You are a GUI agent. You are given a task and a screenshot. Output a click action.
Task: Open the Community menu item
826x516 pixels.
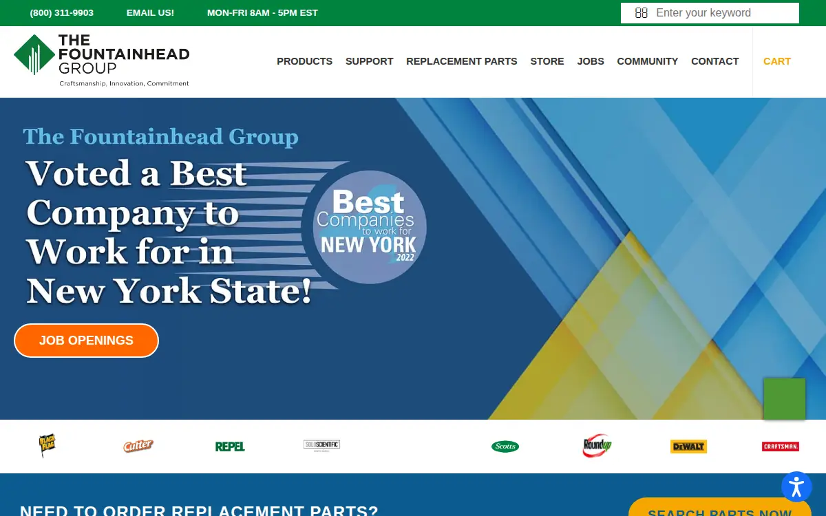coord(648,61)
